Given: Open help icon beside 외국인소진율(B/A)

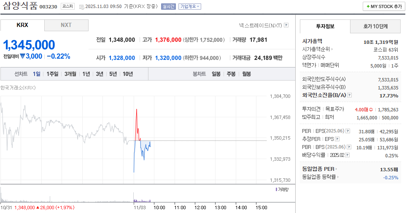Looking at the screenshot, I should pos(349,95).
